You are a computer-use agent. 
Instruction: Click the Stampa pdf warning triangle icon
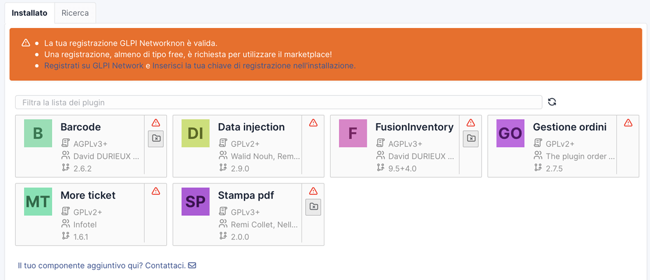313,192
